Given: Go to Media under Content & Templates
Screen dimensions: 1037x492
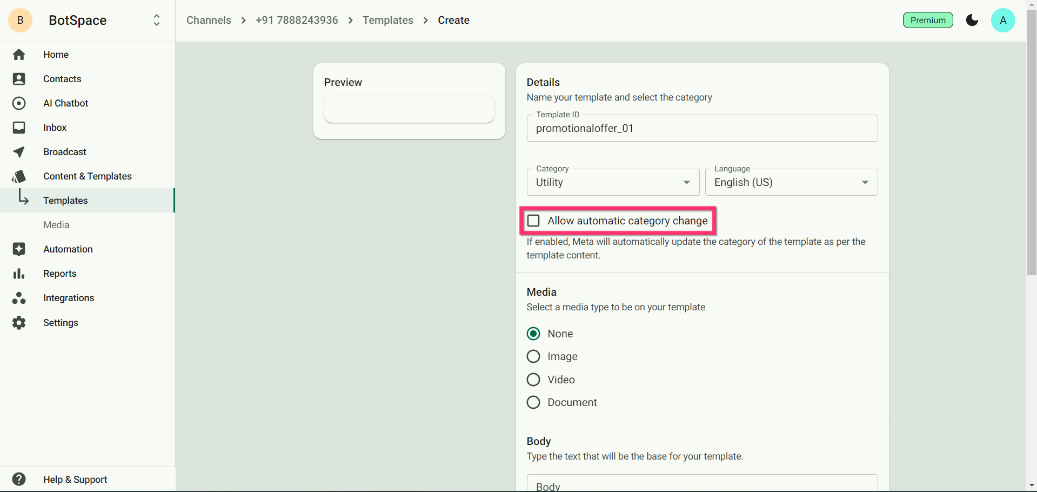Looking at the screenshot, I should 56,225.
